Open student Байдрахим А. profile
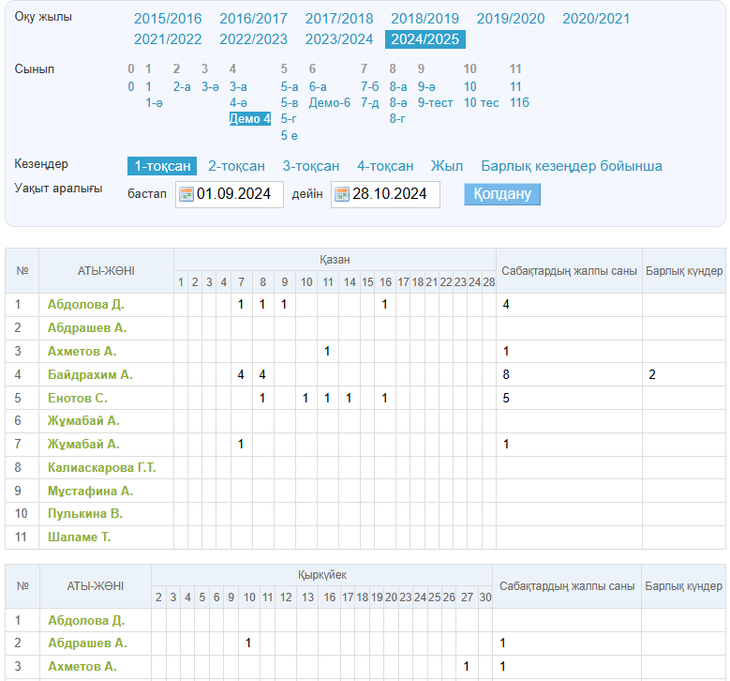Screen dimensions: 730x681 (90, 374)
